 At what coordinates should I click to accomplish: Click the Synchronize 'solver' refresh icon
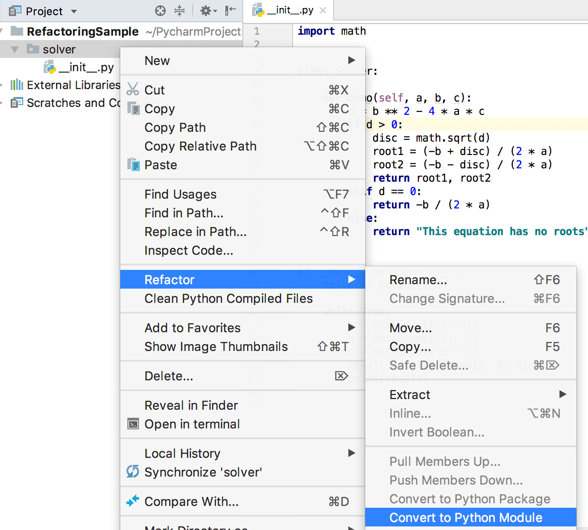pyautogui.click(x=132, y=472)
